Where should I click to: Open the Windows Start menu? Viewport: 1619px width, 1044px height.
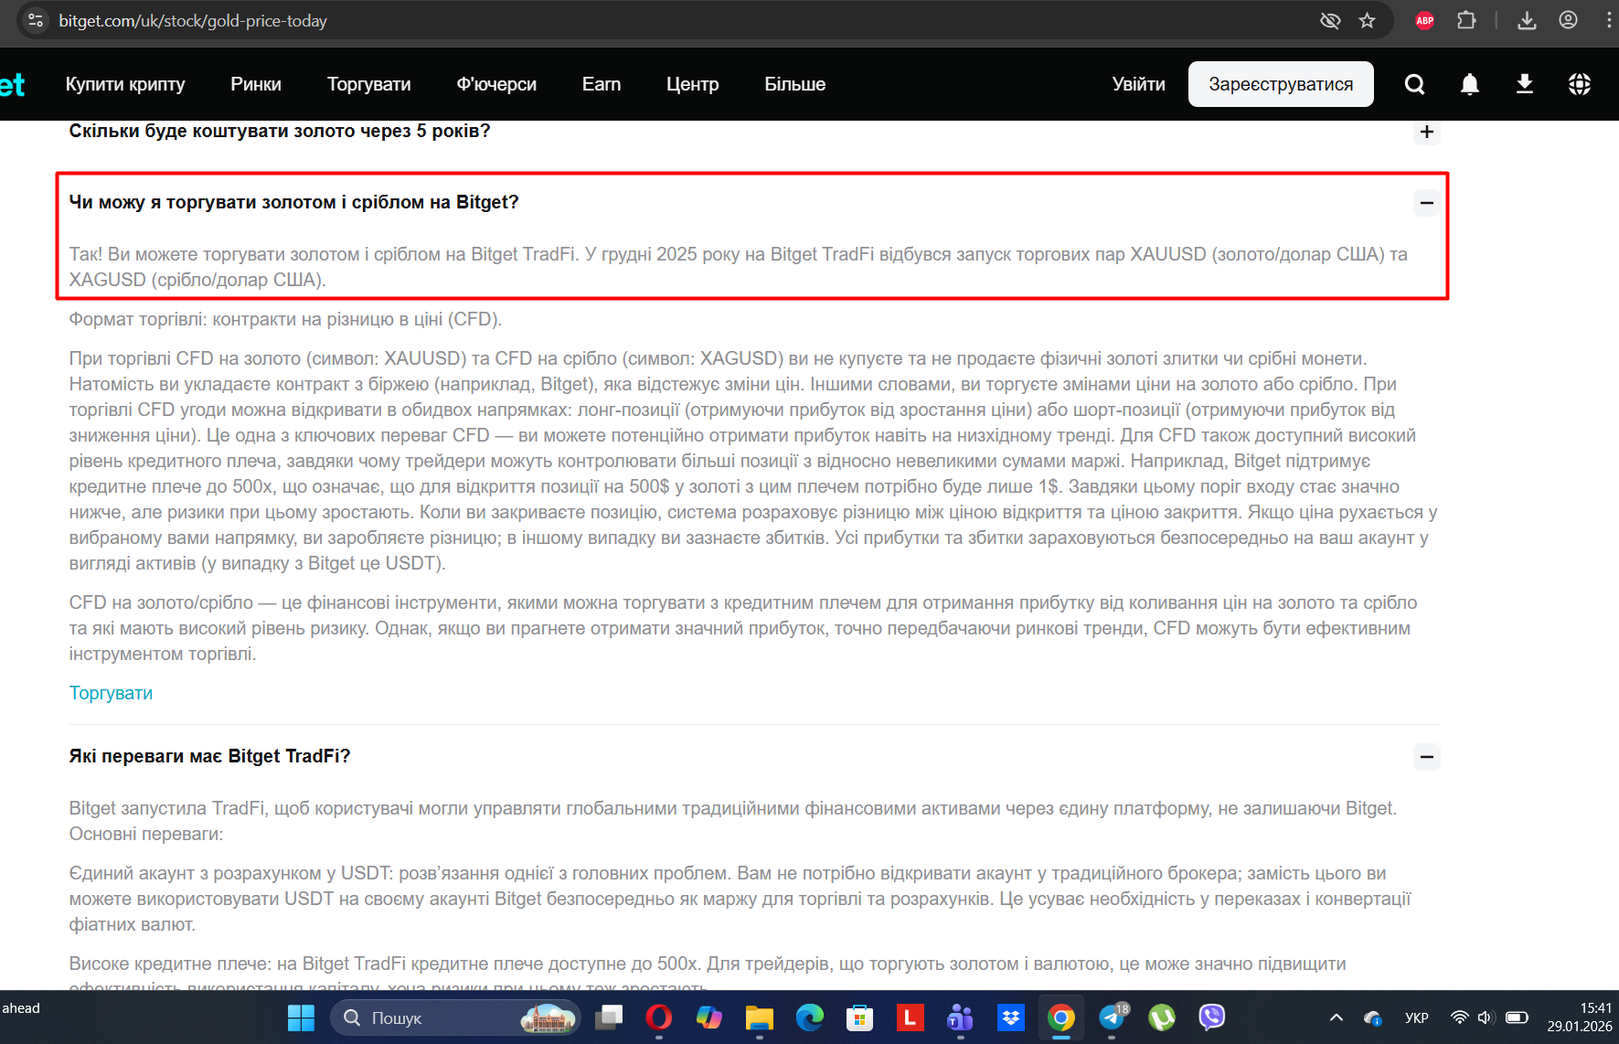tap(301, 1017)
